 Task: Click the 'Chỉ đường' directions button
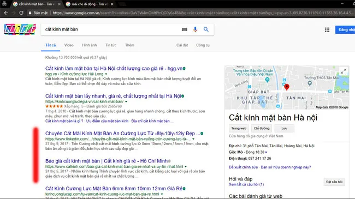pos(262,129)
